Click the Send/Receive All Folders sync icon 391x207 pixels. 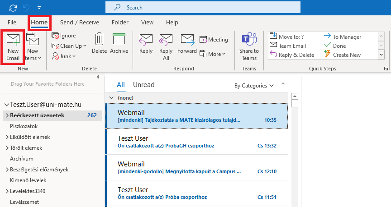(13, 8)
